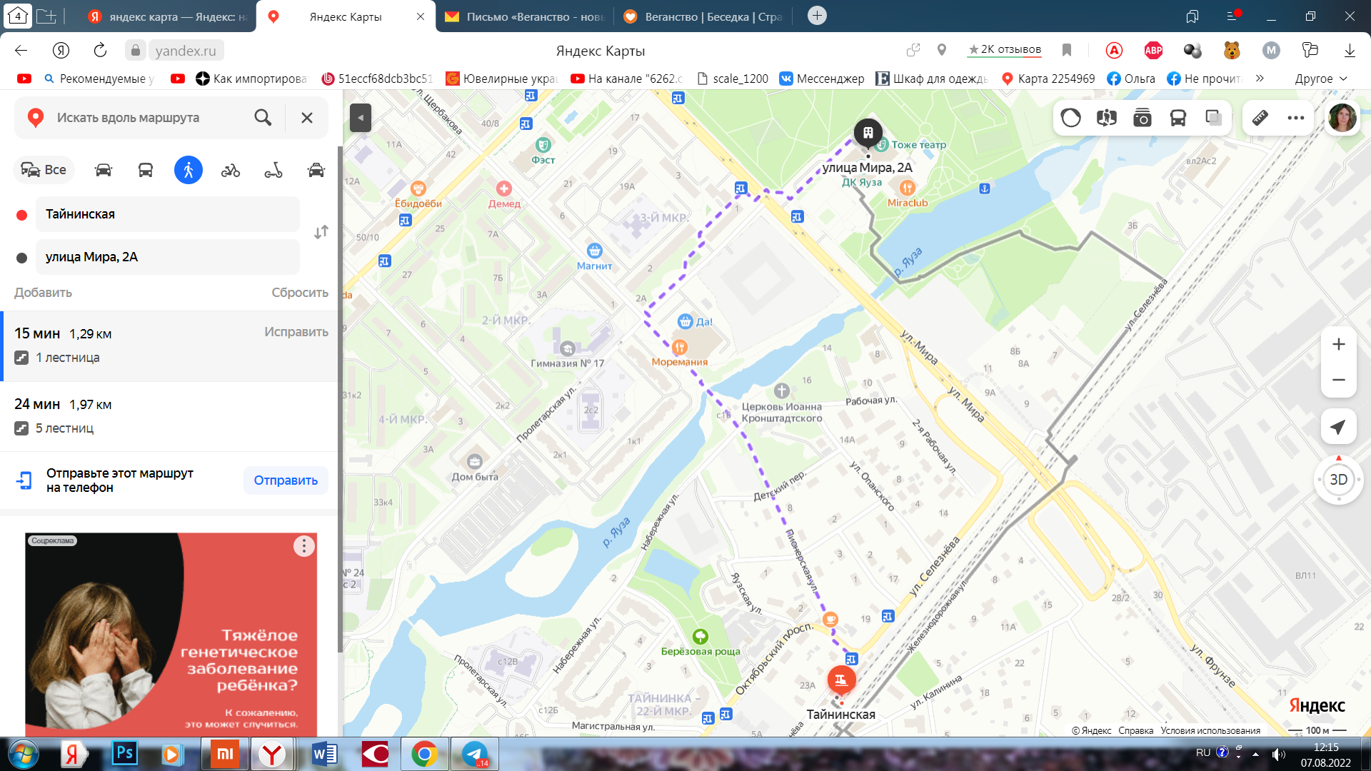The width and height of the screenshot is (1371, 771).
Task: Select the scooter route mode
Action: (x=273, y=170)
